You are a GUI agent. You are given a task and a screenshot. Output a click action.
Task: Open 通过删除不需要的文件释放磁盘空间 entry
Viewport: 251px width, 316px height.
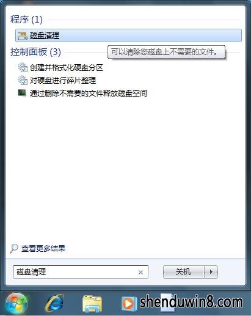(89, 94)
